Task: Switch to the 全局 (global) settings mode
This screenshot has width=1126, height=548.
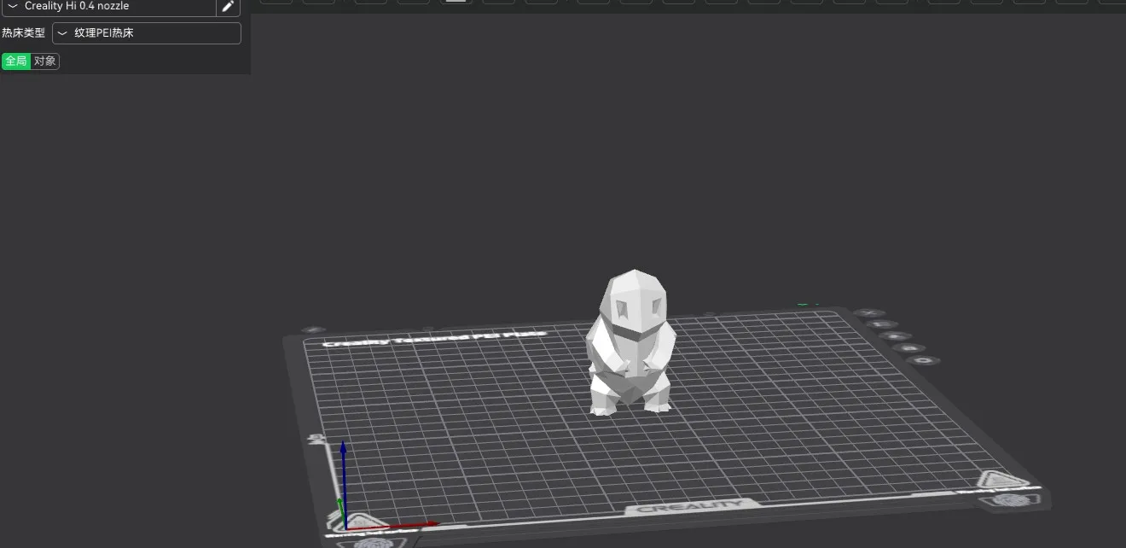Action: tap(16, 61)
